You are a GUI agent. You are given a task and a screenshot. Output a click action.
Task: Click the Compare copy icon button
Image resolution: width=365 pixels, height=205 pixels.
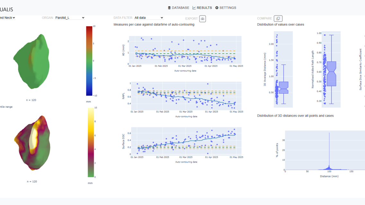click(x=278, y=19)
